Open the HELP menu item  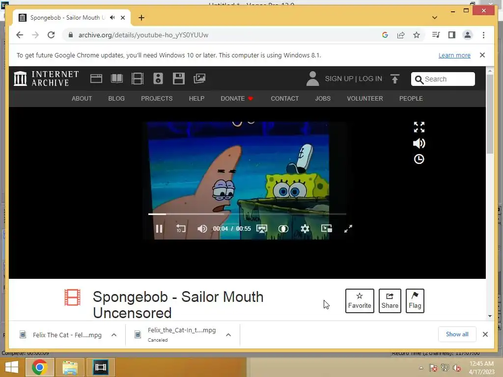(196, 98)
